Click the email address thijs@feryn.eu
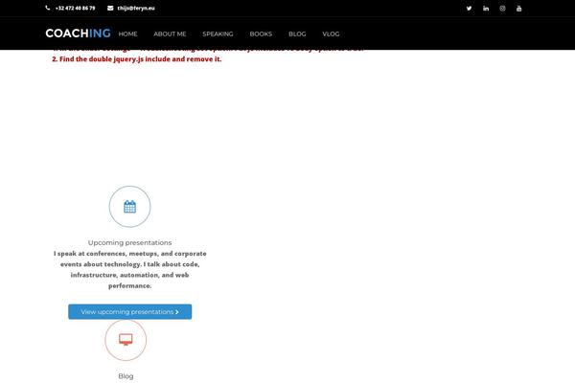The width and height of the screenshot is (575, 383). tap(136, 8)
